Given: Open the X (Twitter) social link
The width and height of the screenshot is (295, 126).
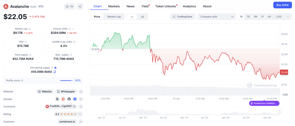Looking at the screenshot, I should coord(57,99).
